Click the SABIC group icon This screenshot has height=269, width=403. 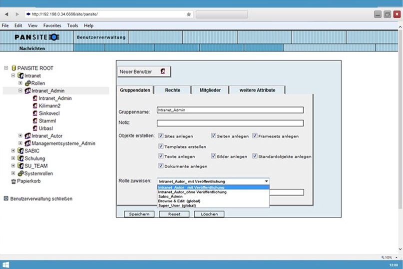click(x=20, y=151)
